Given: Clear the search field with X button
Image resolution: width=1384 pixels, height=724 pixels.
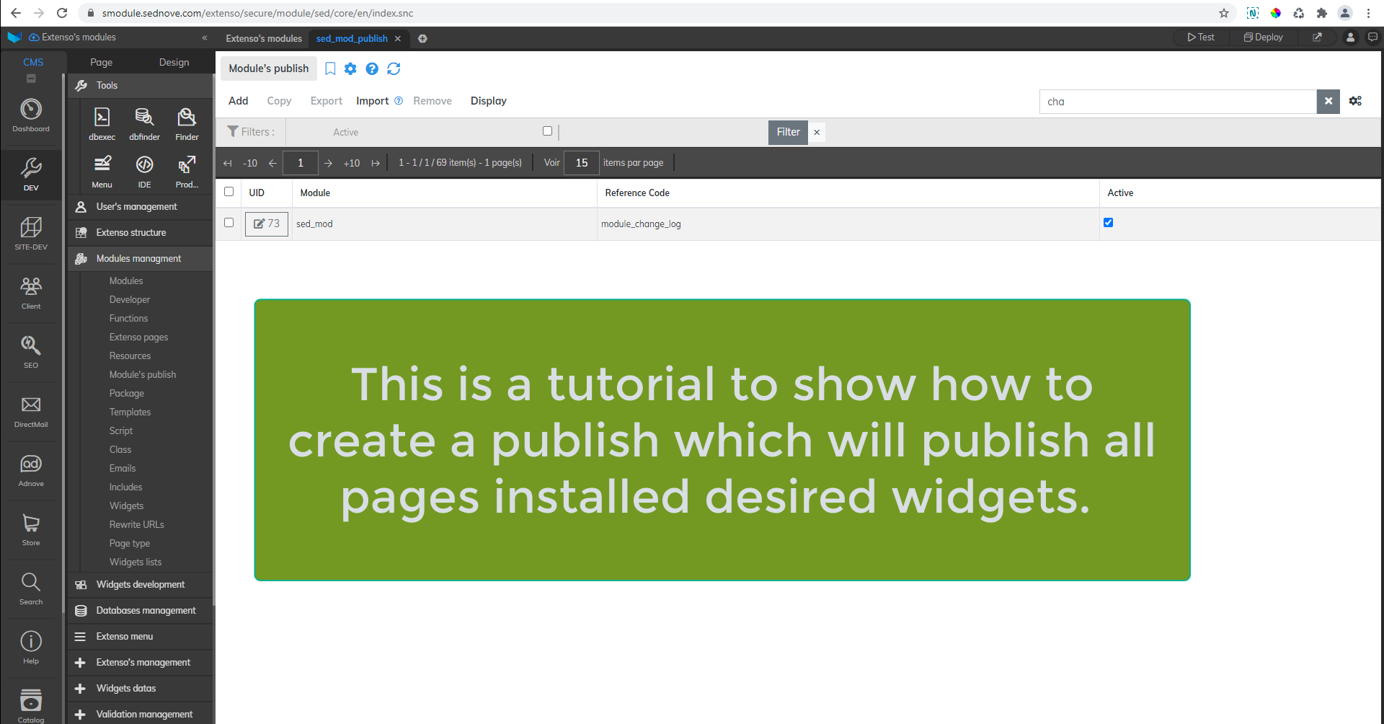Looking at the screenshot, I should [1328, 101].
